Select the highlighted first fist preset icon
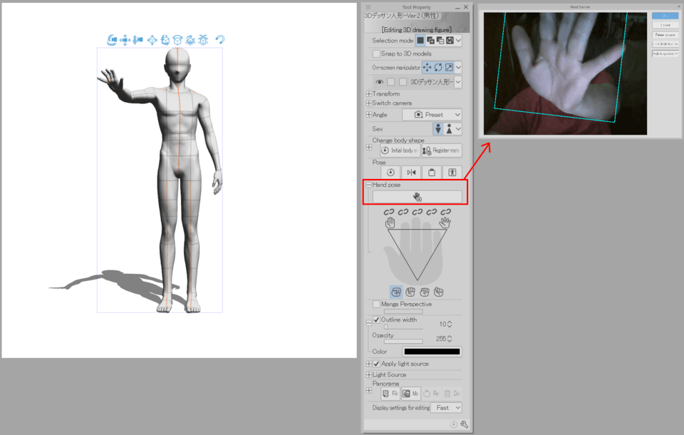Image resolution: width=684 pixels, height=435 pixels. pos(396,292)
